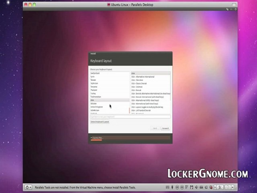Select Tajikistan in the country list

click(110, 83)
